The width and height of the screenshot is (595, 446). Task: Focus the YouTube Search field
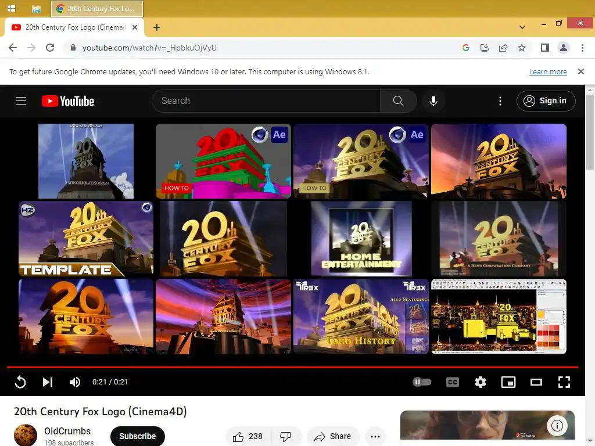[266, 101]
